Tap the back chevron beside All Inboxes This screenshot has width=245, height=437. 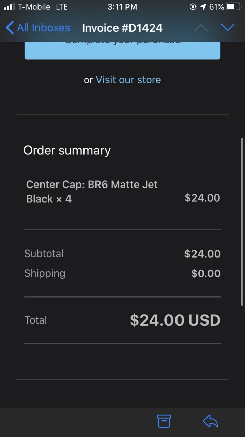[x=10, y=28]
